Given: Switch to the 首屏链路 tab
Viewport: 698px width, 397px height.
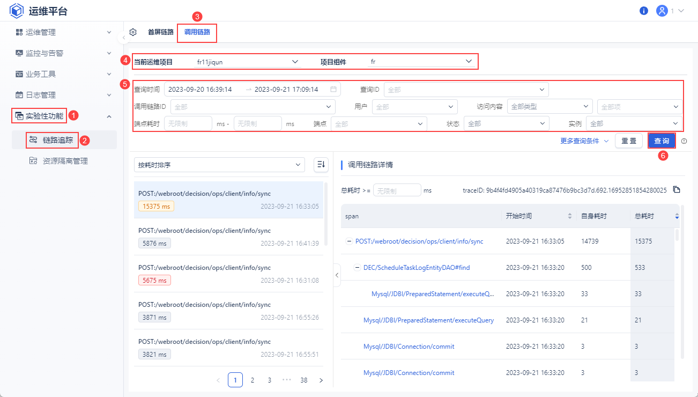Looking at the screenshot, I should click(161, 32).
